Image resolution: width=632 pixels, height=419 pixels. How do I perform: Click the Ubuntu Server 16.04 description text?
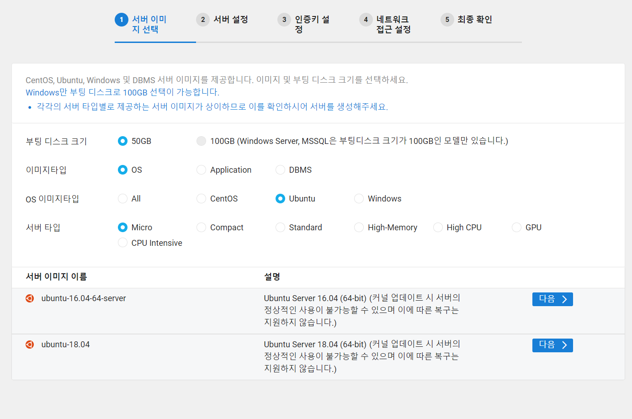362,310
